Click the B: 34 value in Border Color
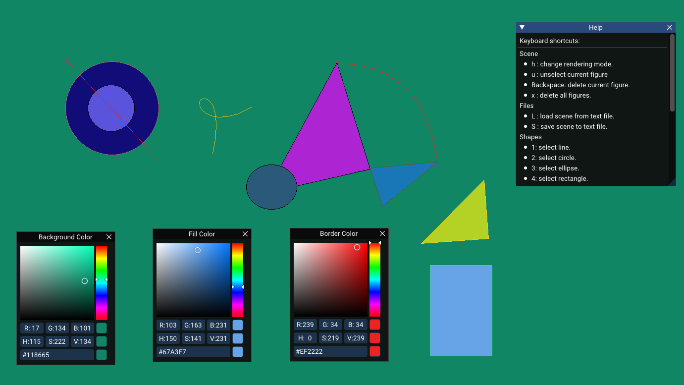This screenshot has height=385, width=684. [355, 325]
